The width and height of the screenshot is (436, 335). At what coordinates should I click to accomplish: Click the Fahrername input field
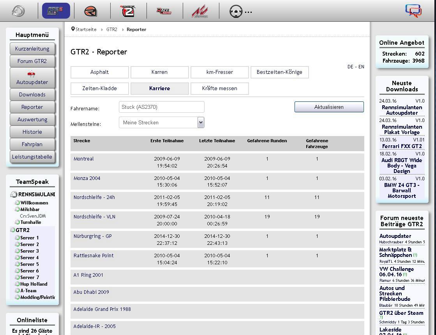click(161, 107)
